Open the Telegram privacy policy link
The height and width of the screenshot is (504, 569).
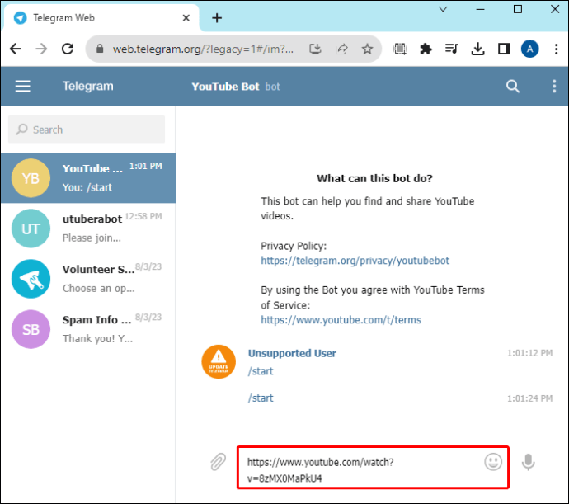pyautogui.click(x=355, y=261)
